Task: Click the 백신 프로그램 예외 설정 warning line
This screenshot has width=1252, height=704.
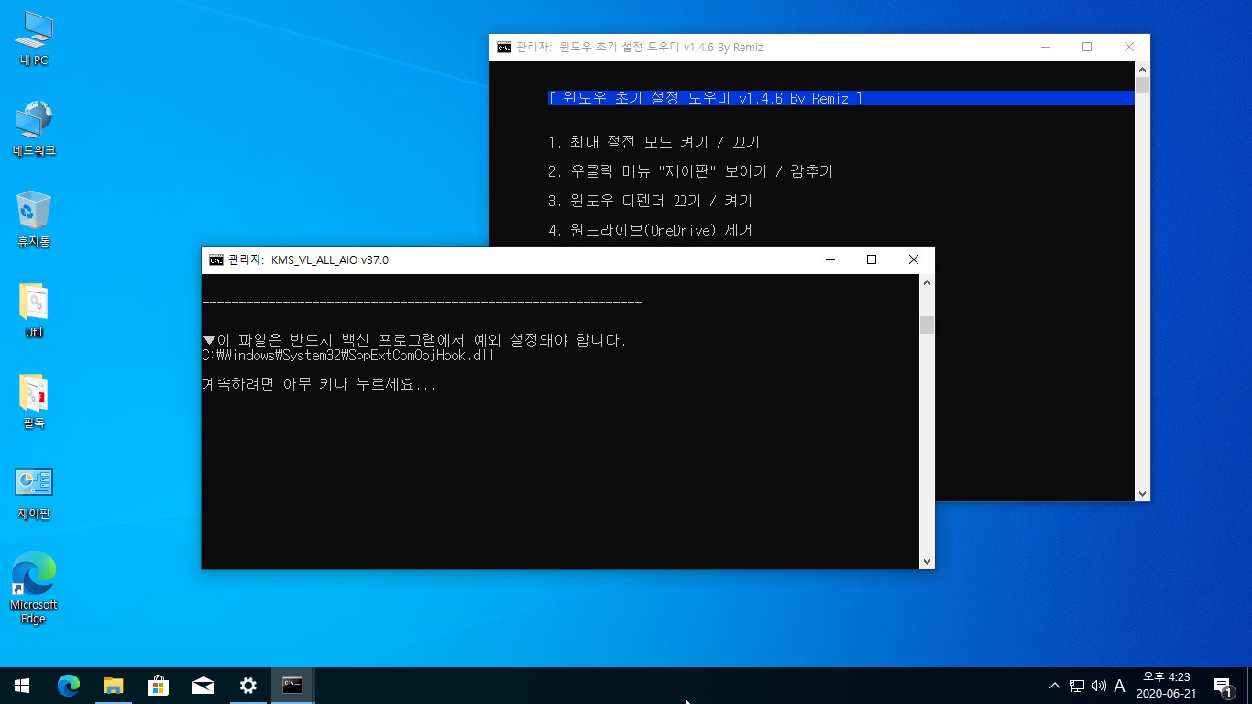Action: pyautogui.click(x=414, y=340)
